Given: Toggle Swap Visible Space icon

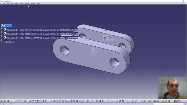Looking at the screenshot, I should [x=83, y=101].
